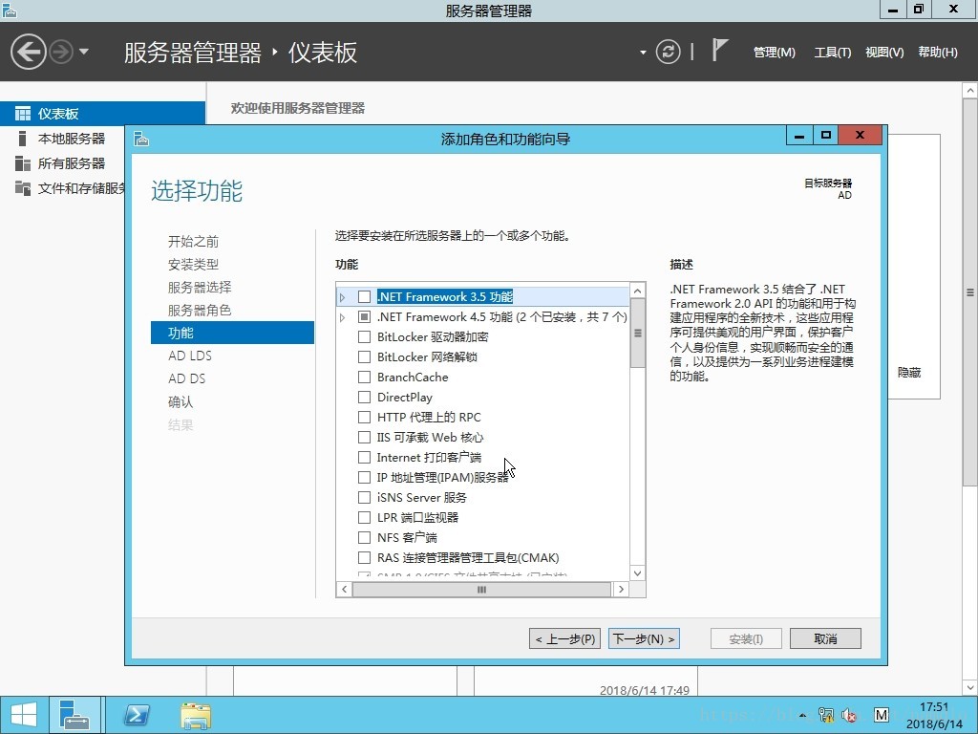This screenshot has width=978, height=734.
Task: Click features list scroll right arrow
Action: (x=621, y=589)
